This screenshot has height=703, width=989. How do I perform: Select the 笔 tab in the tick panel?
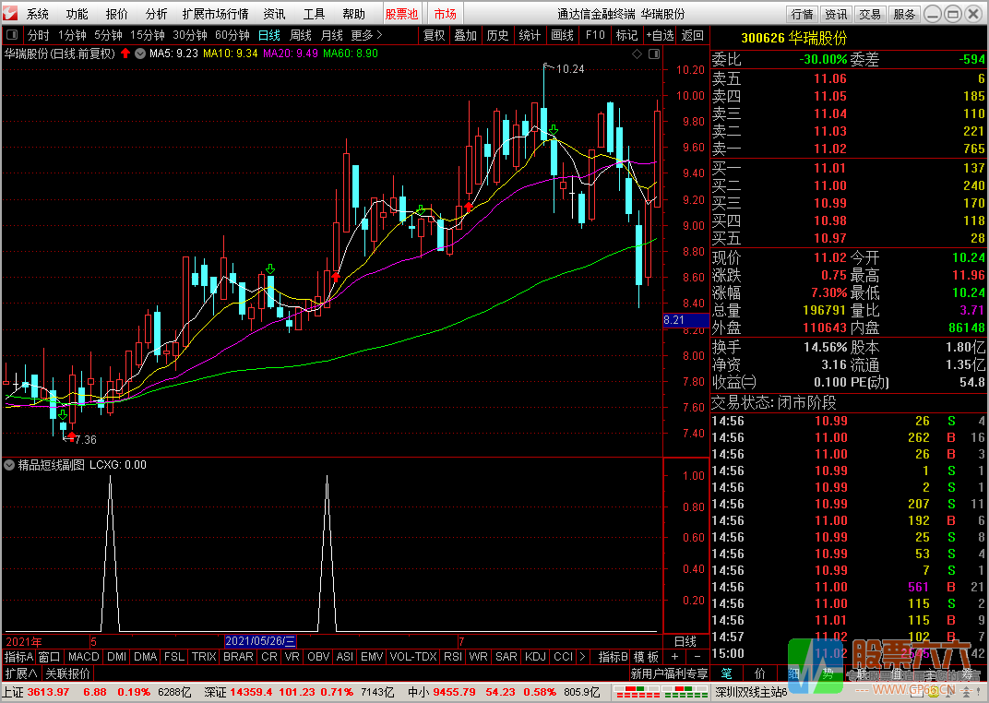click(x=727, y=673)
